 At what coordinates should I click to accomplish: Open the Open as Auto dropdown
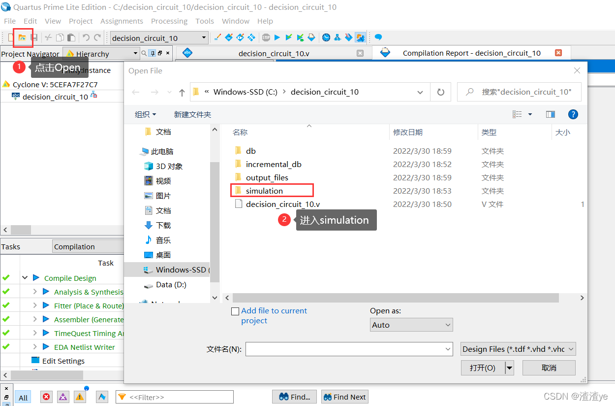(x=411, y=325)
